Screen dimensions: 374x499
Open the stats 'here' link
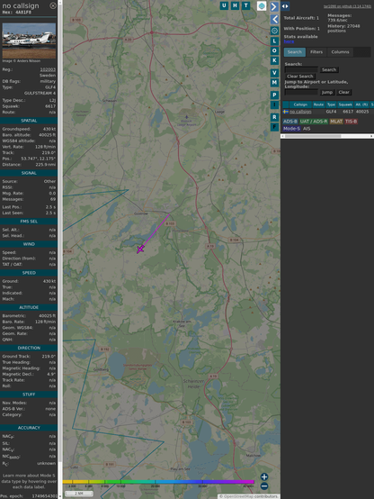[289, 41]
